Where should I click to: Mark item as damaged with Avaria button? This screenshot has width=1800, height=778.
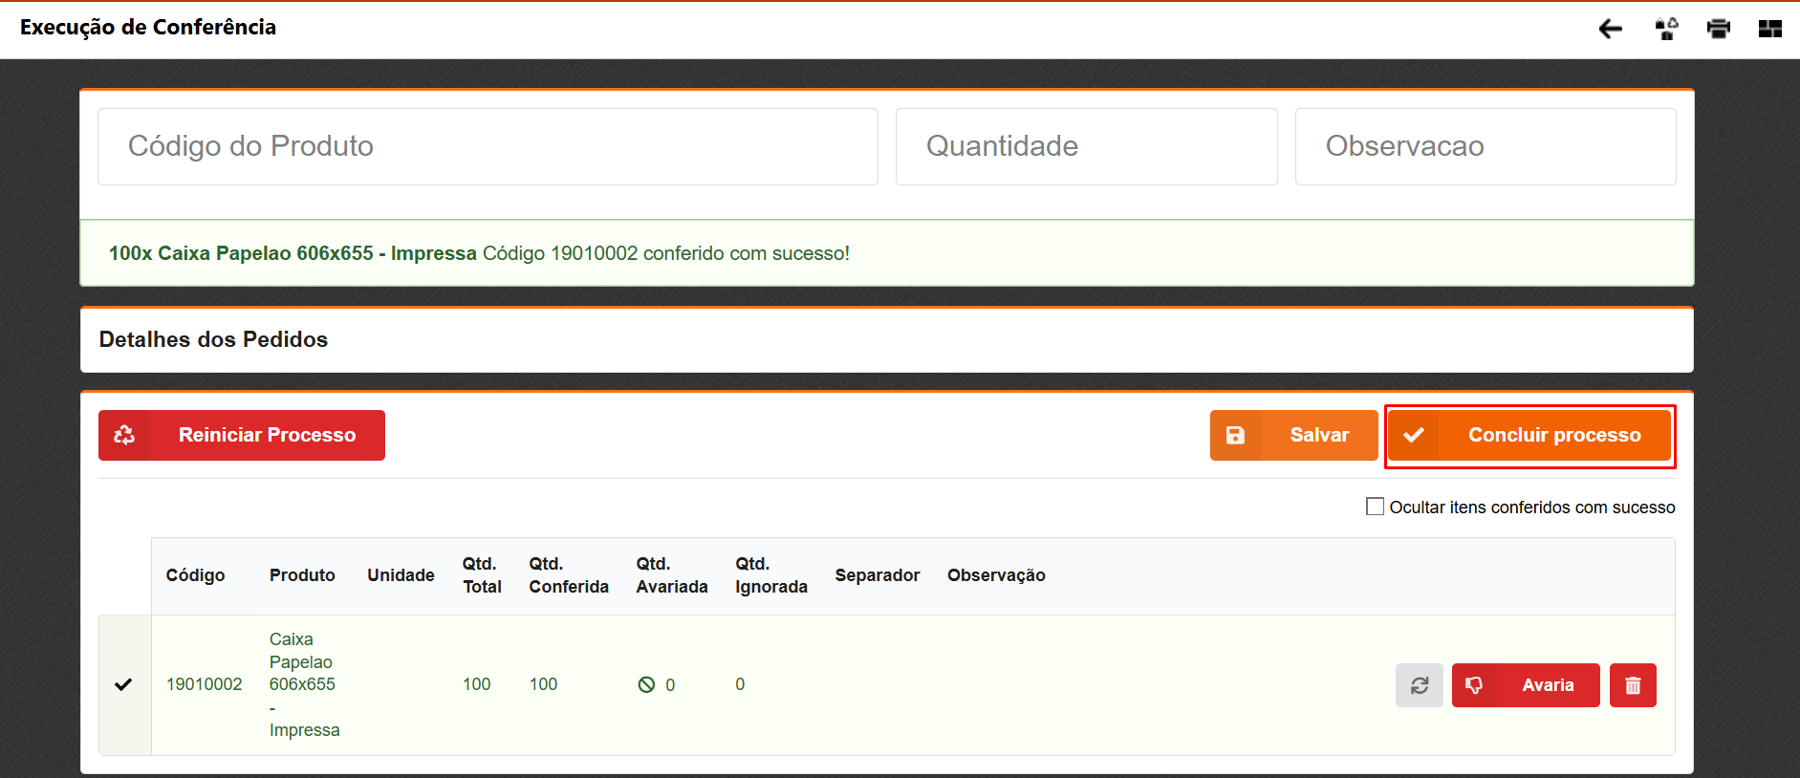1525,685
